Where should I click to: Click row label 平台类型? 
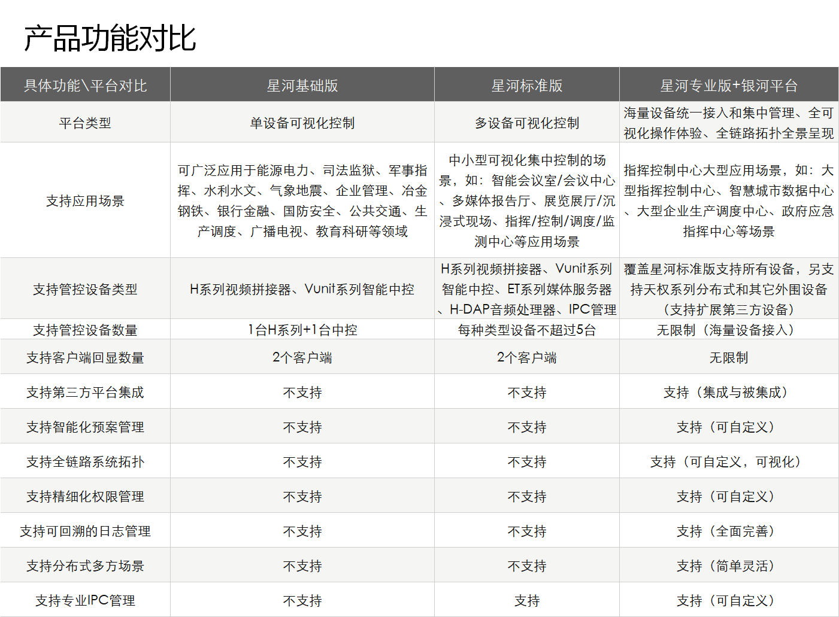click(x=85, y=123)
